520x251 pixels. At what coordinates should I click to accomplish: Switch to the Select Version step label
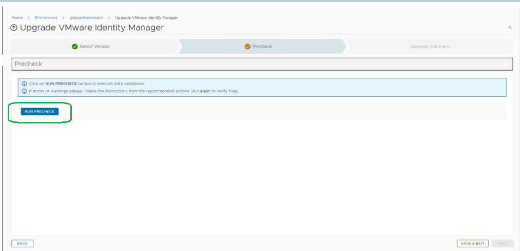pos(94,47)
